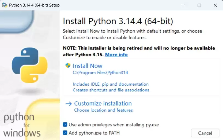Click the UAC shield icon beside Install Now
This screenshot has height=140, width=223.
(68, 65)
